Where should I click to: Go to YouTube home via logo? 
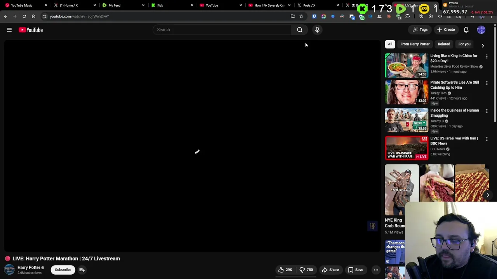(31, 30)
